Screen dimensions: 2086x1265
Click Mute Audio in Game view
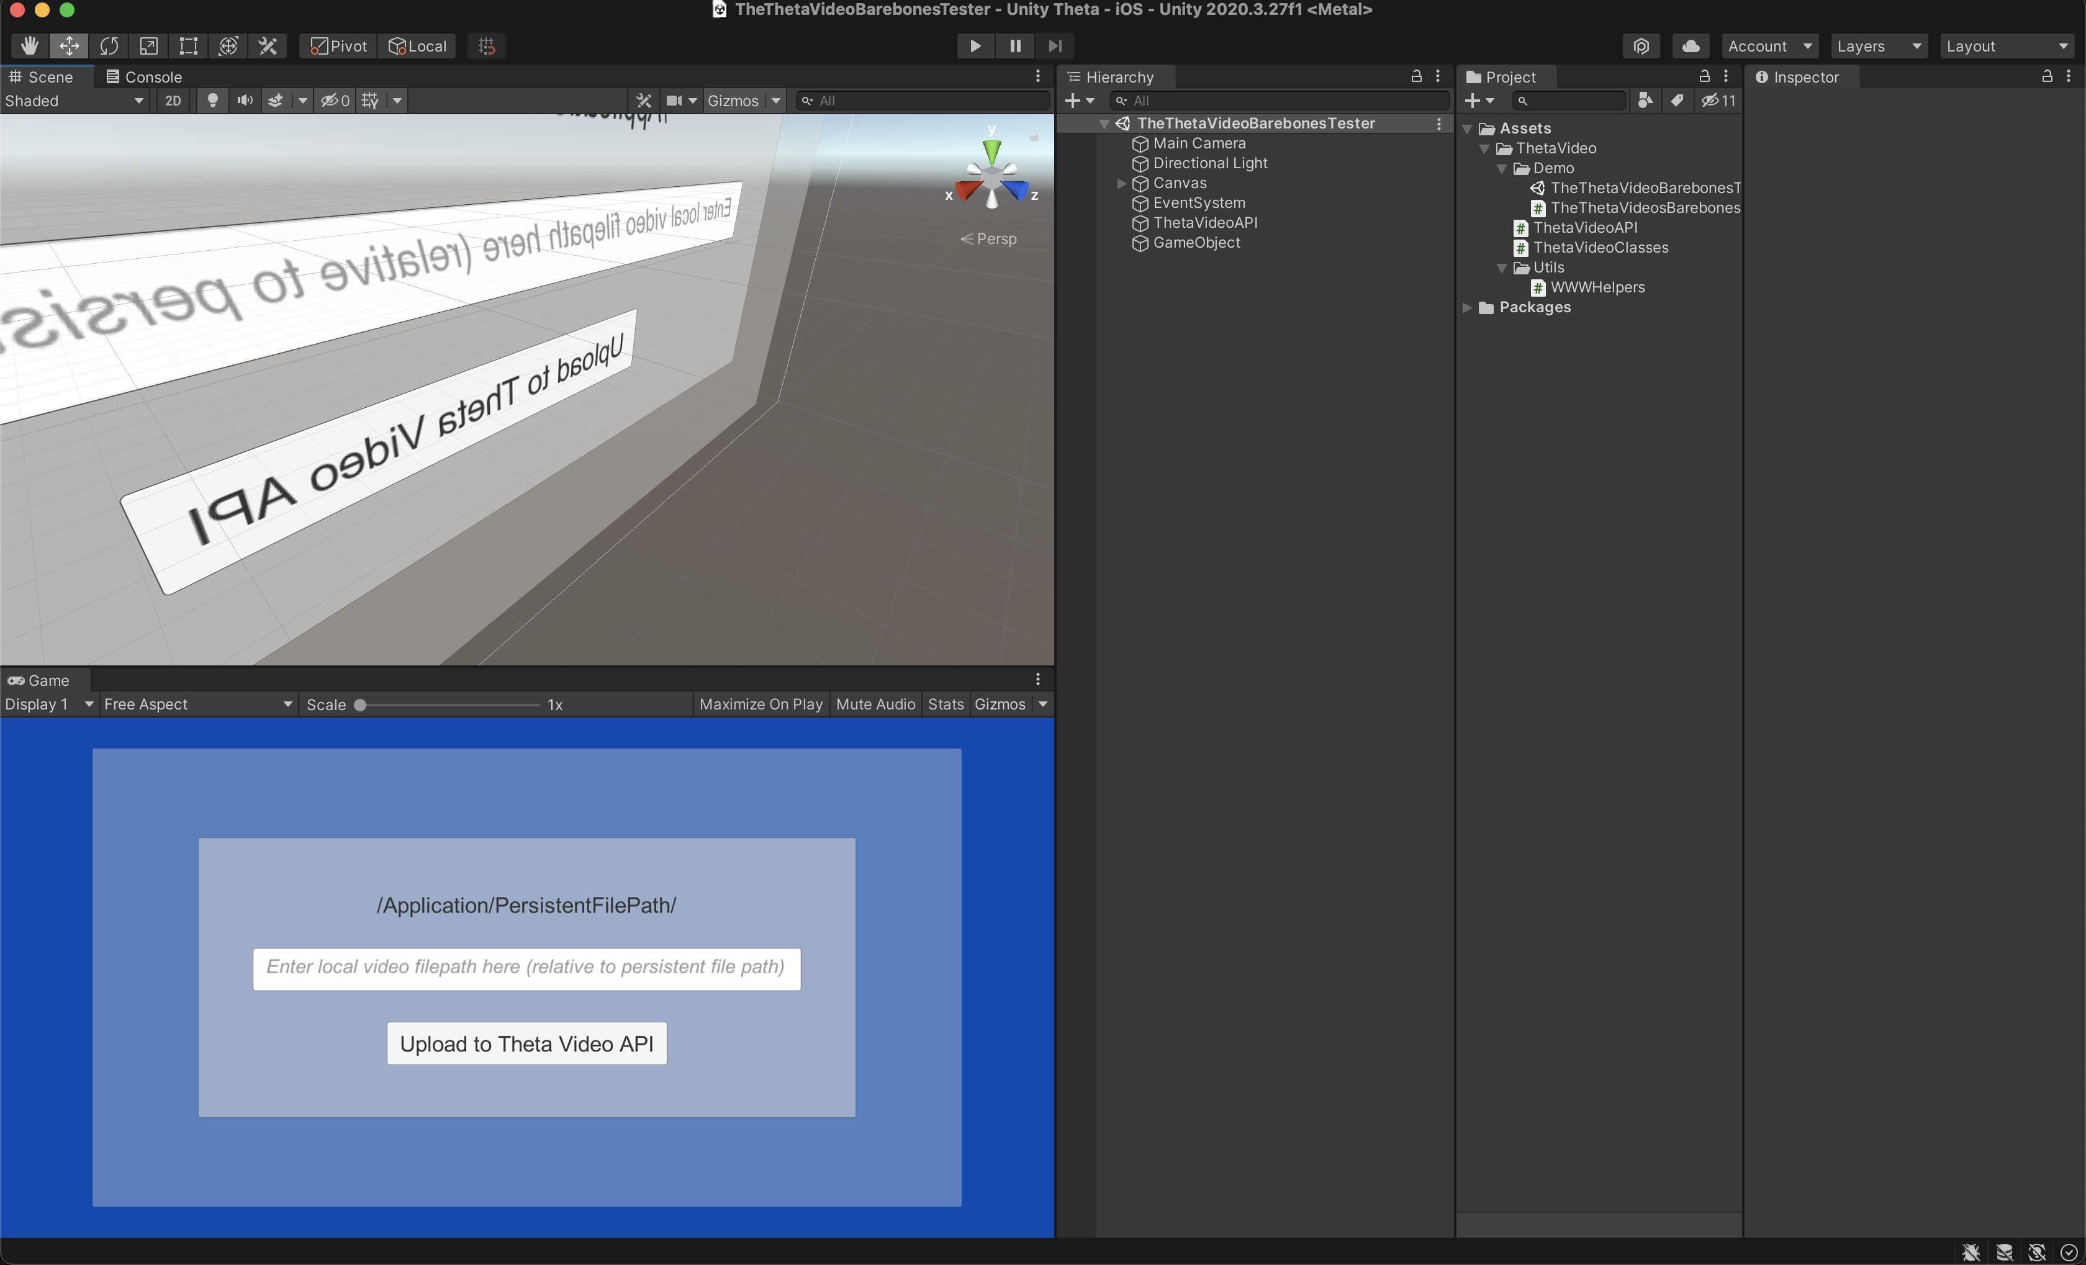pos(875,704)
